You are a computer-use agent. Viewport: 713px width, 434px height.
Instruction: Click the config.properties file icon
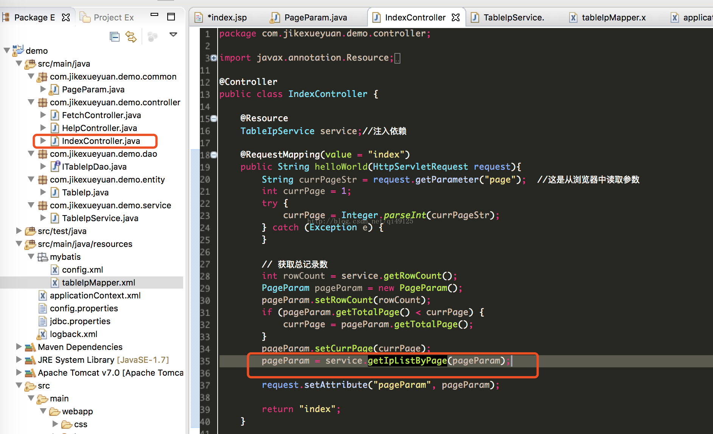[x=43, y=308]
